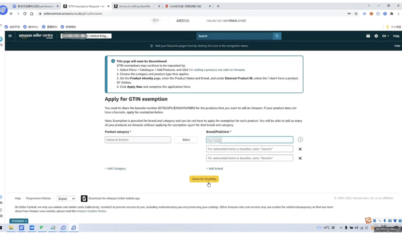Open the saved passwords key icon

click(x=349, y=14)
